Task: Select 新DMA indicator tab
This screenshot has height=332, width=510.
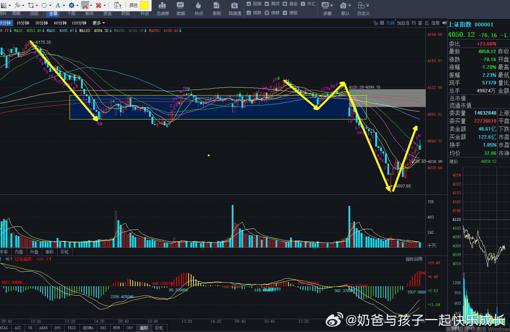Action: (x=88, y=328)
